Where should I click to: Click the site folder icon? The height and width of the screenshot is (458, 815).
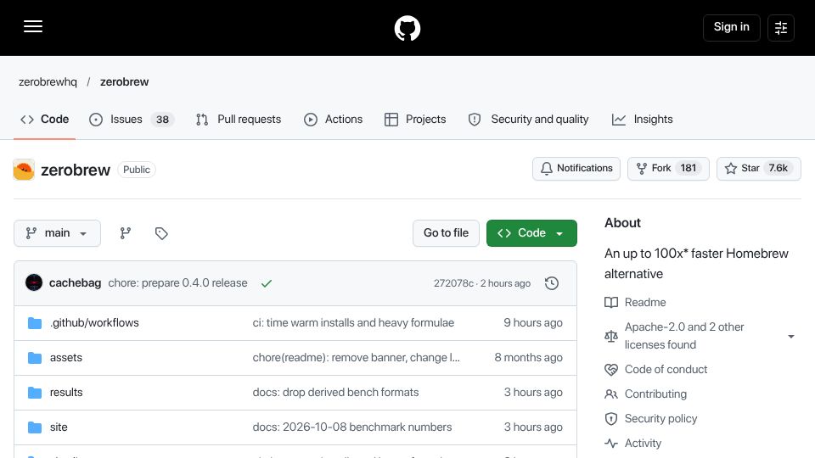coord(35,427)
